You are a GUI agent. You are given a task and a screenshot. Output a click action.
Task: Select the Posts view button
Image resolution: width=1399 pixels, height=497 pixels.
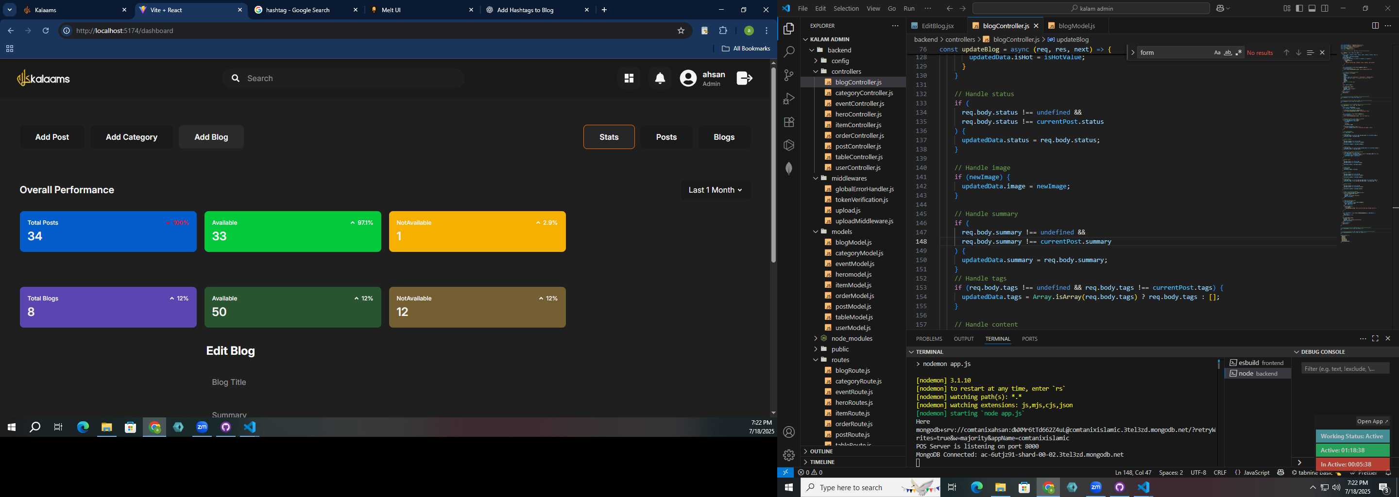tap(666, 137)
